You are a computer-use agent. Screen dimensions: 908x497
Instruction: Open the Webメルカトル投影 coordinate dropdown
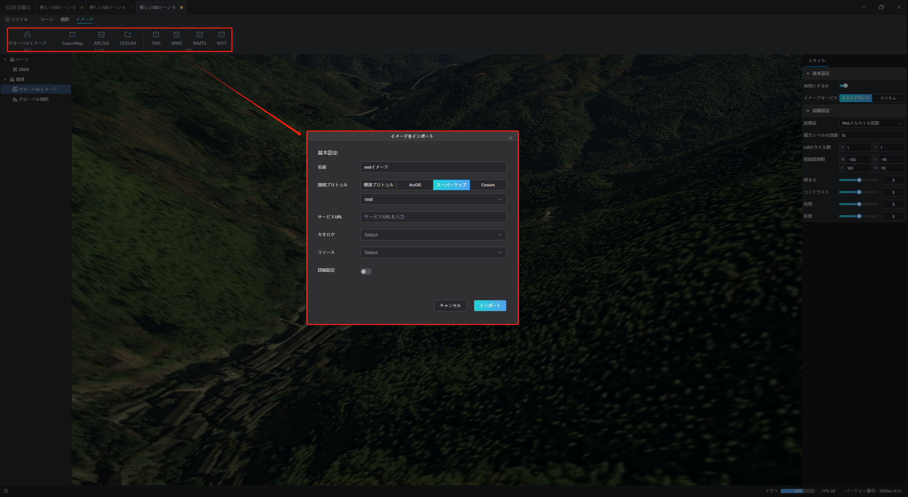tap(871, 123)
